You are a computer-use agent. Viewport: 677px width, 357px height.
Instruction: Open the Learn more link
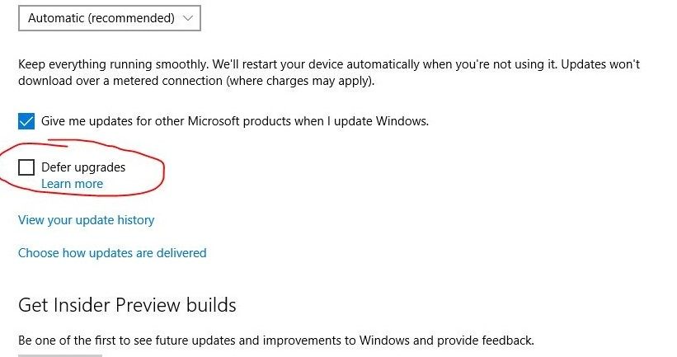tap(72, 184)
